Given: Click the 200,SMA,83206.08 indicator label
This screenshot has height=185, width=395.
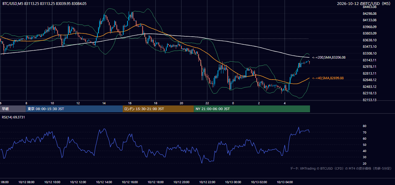Looking at the screenshot, I should tap(329, 57).
